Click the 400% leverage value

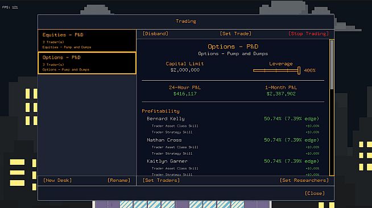click(x=309, y=70)
